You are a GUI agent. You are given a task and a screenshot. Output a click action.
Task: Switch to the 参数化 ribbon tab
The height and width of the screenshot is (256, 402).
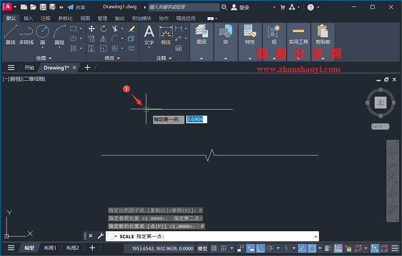[x=65, y=18]
